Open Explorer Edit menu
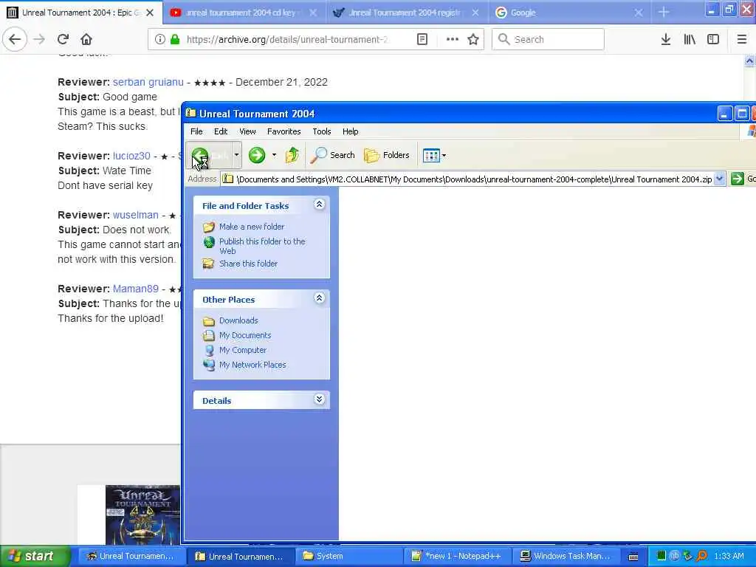Viewport: 756px width, 567px height. point(221,131)
